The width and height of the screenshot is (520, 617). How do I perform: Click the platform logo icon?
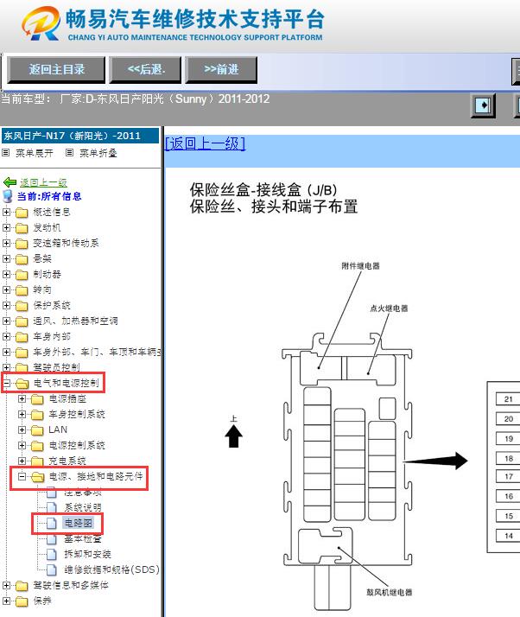[x=41, y=22]
